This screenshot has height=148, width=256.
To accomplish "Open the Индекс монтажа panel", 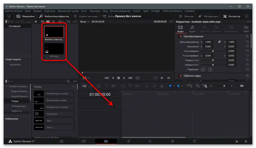I will click(85, 16).
